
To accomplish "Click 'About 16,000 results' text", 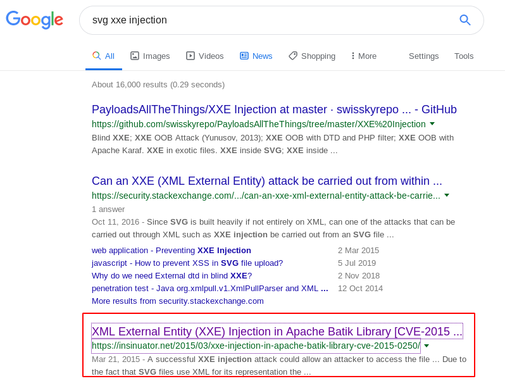I will (158, 85).
